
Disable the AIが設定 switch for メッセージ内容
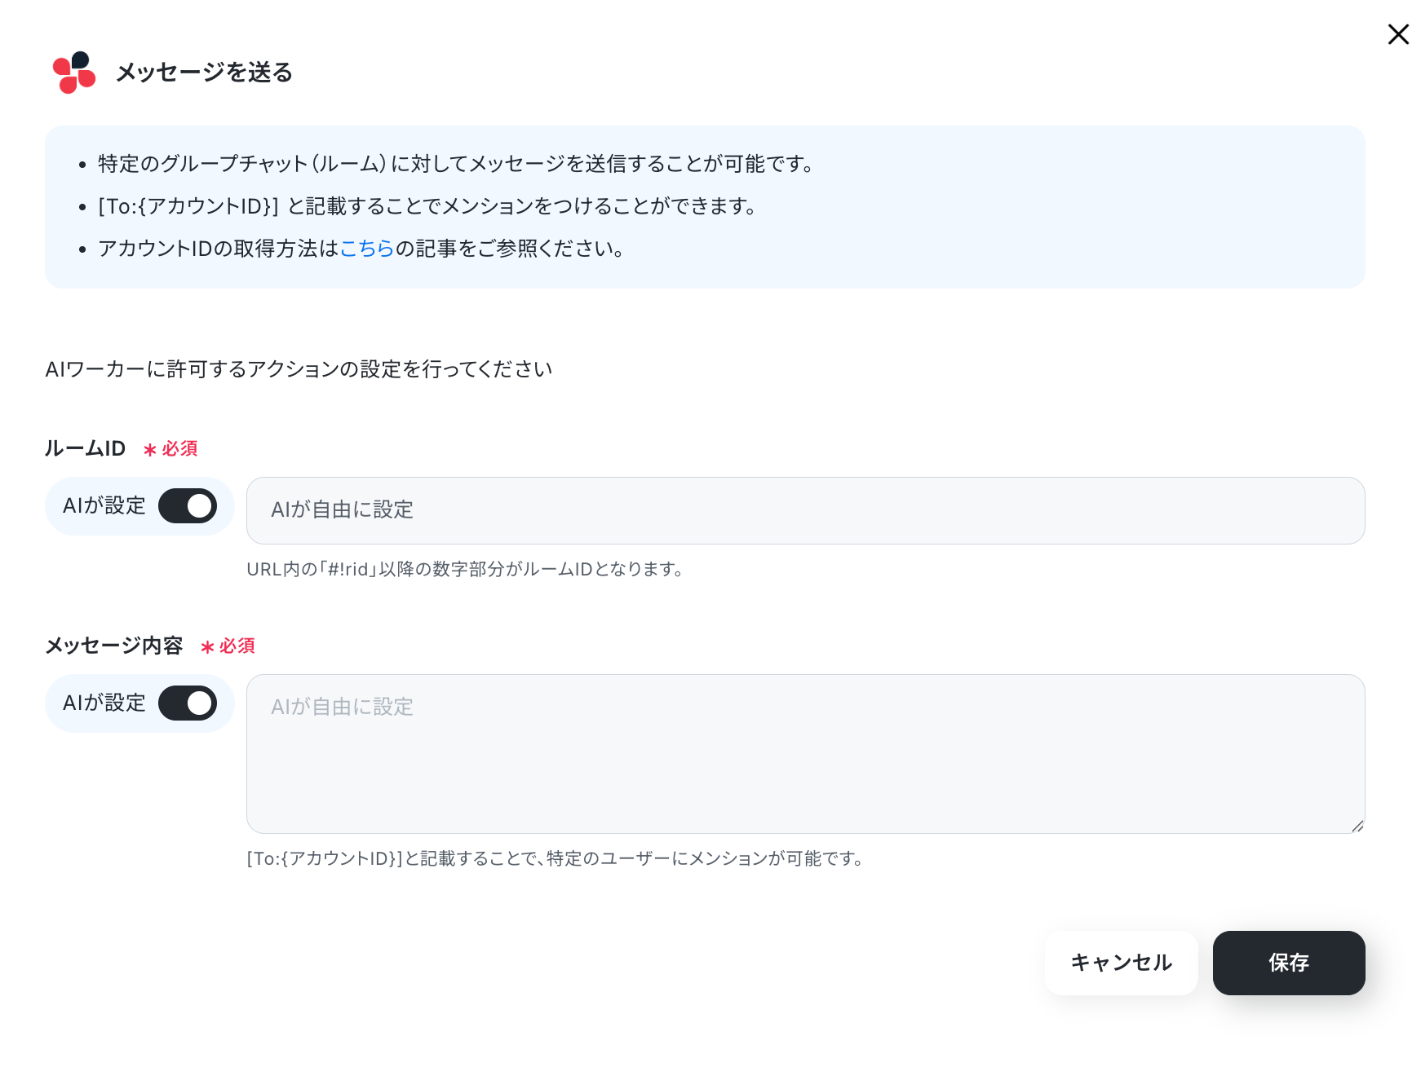[x=188, y=703]
